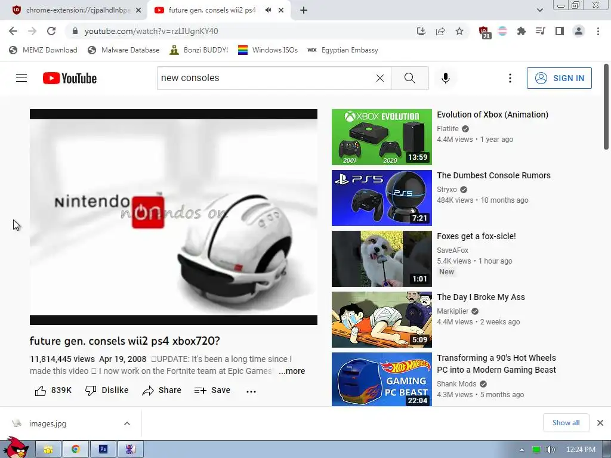The width and height of the screenshot is (611, 458).
Task: Open YouTube settings three-dot menu
Action: (x=510, y=78)
